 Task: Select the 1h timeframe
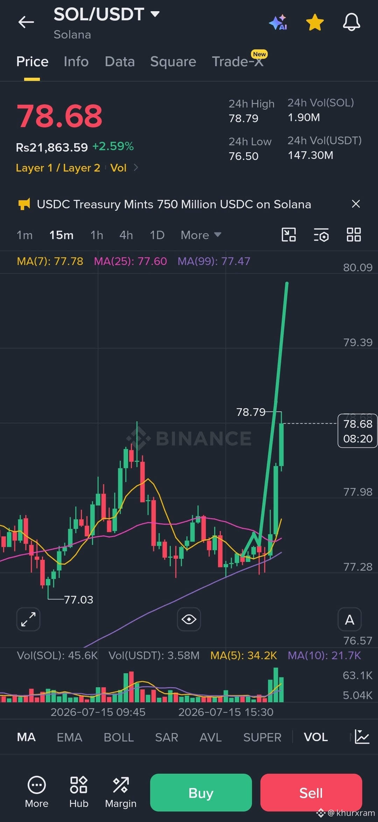point(97,235)
